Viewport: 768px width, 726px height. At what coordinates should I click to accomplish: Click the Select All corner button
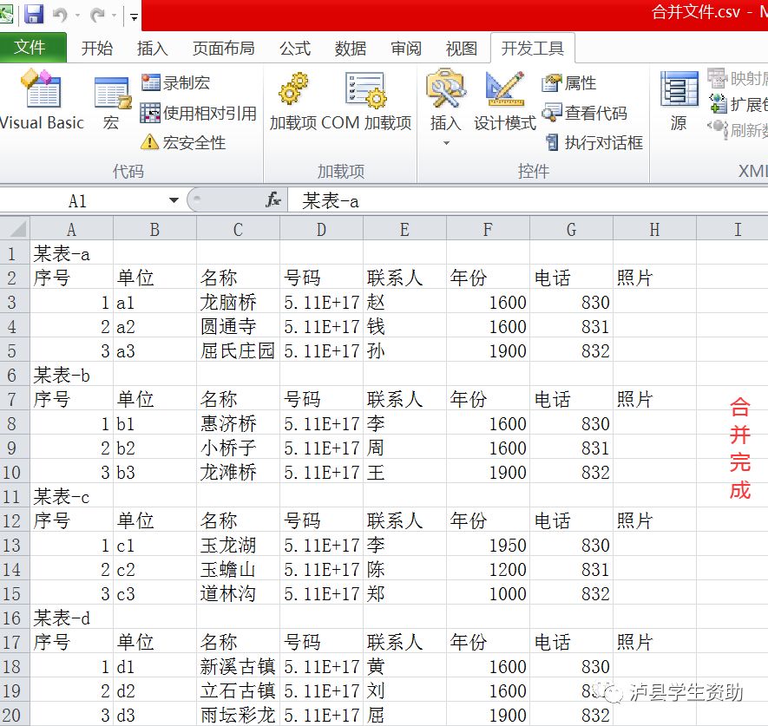tap(15, 229)
